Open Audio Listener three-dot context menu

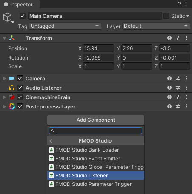click(186, 88)
